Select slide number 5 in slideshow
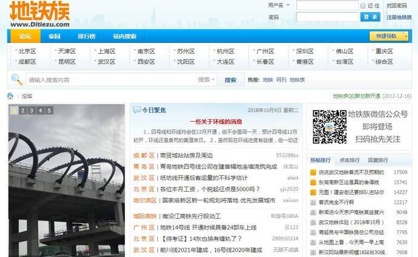 50,111
